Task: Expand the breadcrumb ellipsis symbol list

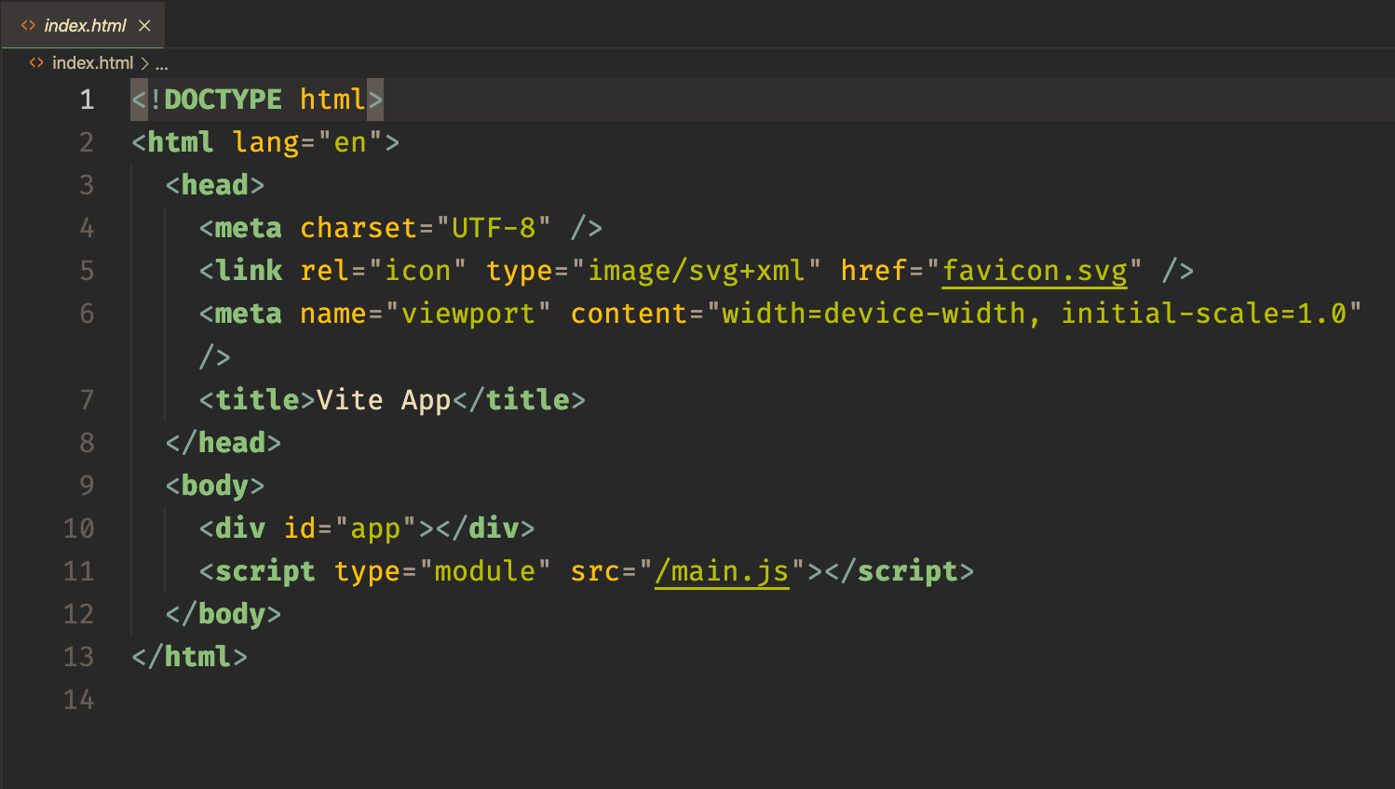Action: [x=162, y=64]
